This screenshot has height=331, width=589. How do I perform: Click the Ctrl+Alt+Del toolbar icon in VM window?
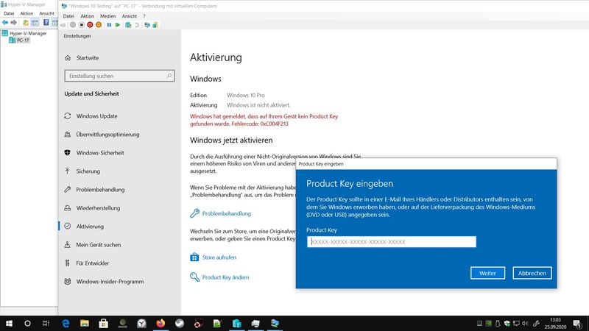[x=63, y=25]
